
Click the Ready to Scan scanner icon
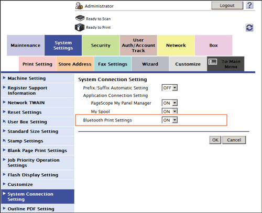(80, 18)
